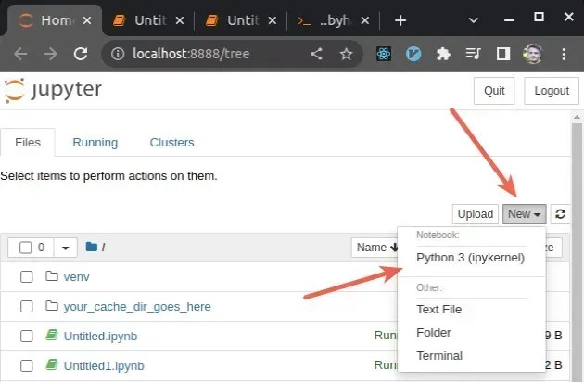This screenshot has height=382, width=584.
Task: Open the share page icon in the address bar
Action: coord(316,54)
